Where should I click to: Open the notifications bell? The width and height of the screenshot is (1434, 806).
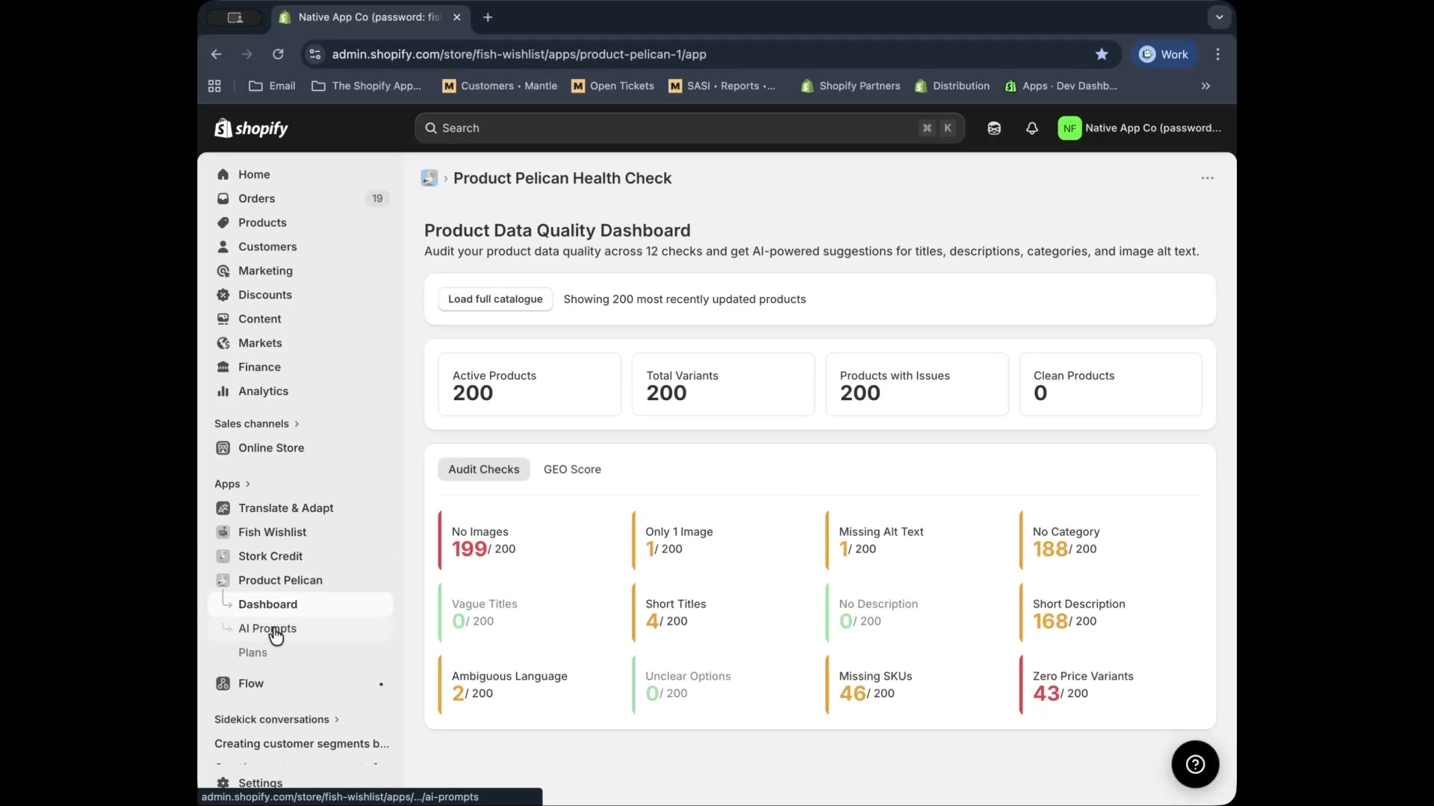pyautogui.click(x=1032, y=128)
